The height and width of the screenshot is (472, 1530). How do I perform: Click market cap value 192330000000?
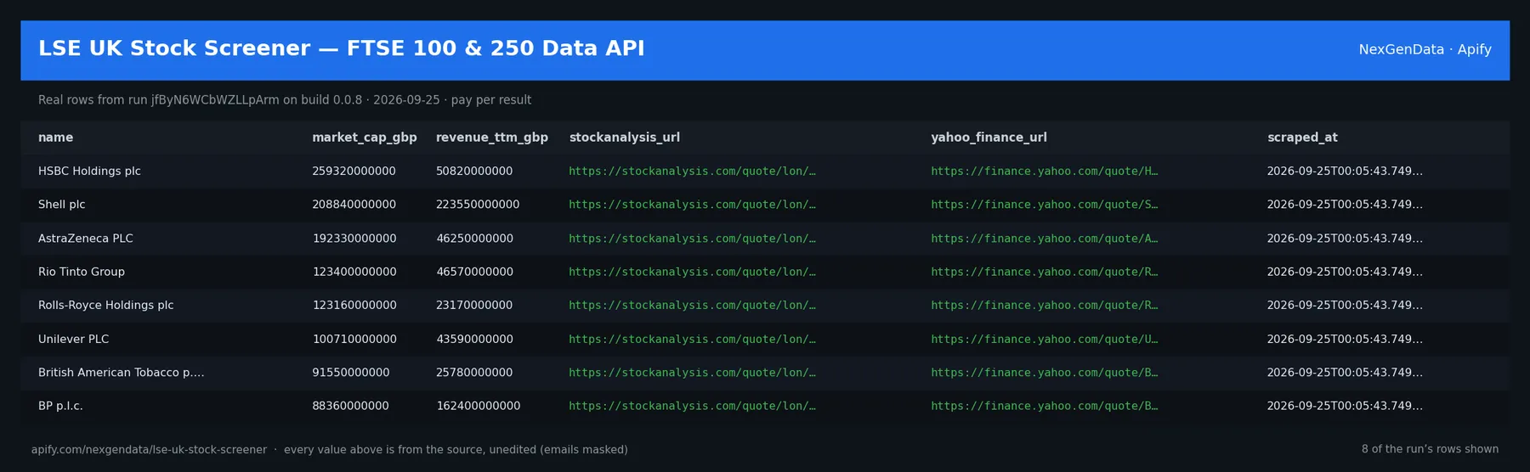pos(354,239)
